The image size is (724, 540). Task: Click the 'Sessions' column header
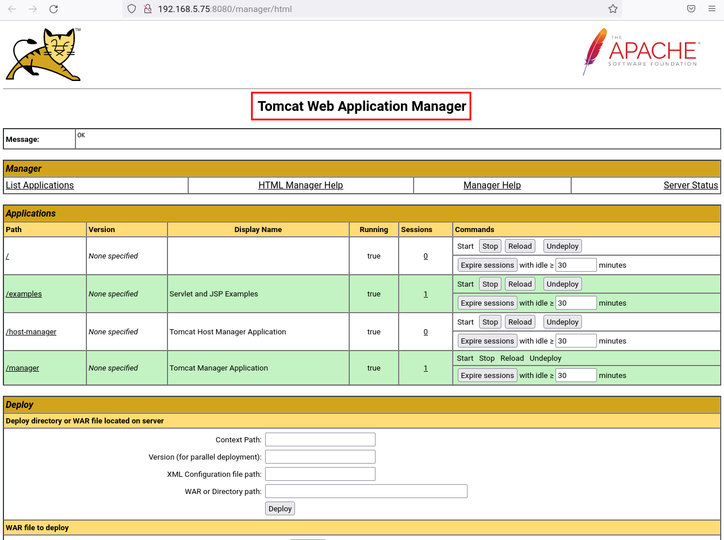pos(416,230)
